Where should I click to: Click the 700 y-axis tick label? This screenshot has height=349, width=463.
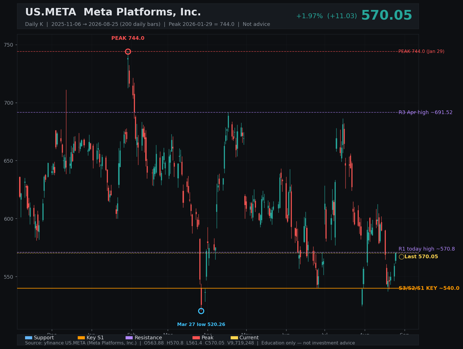pos(8,103)
